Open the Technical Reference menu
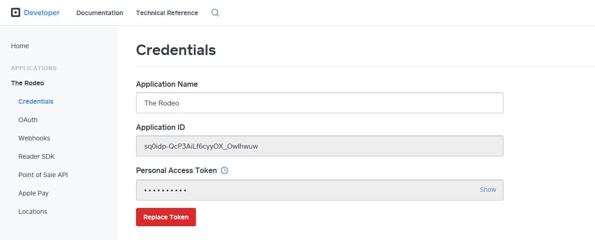This screenshot has height=240, width=595. tap(167, 13)
